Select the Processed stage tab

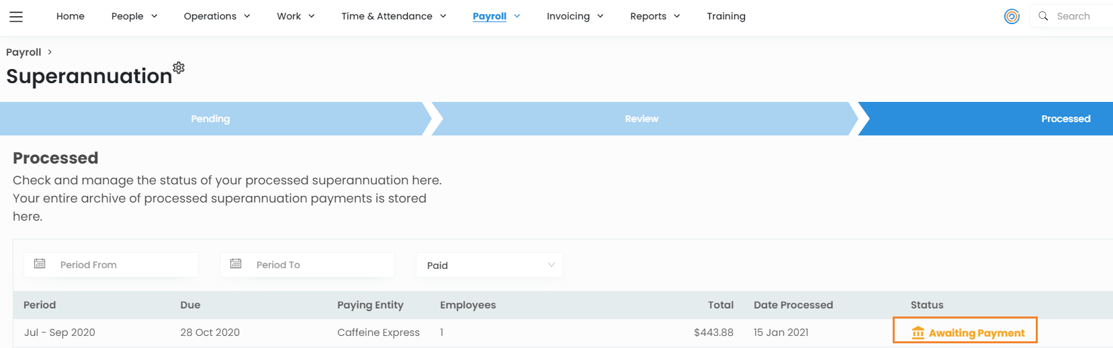(x=1065, y=119)
